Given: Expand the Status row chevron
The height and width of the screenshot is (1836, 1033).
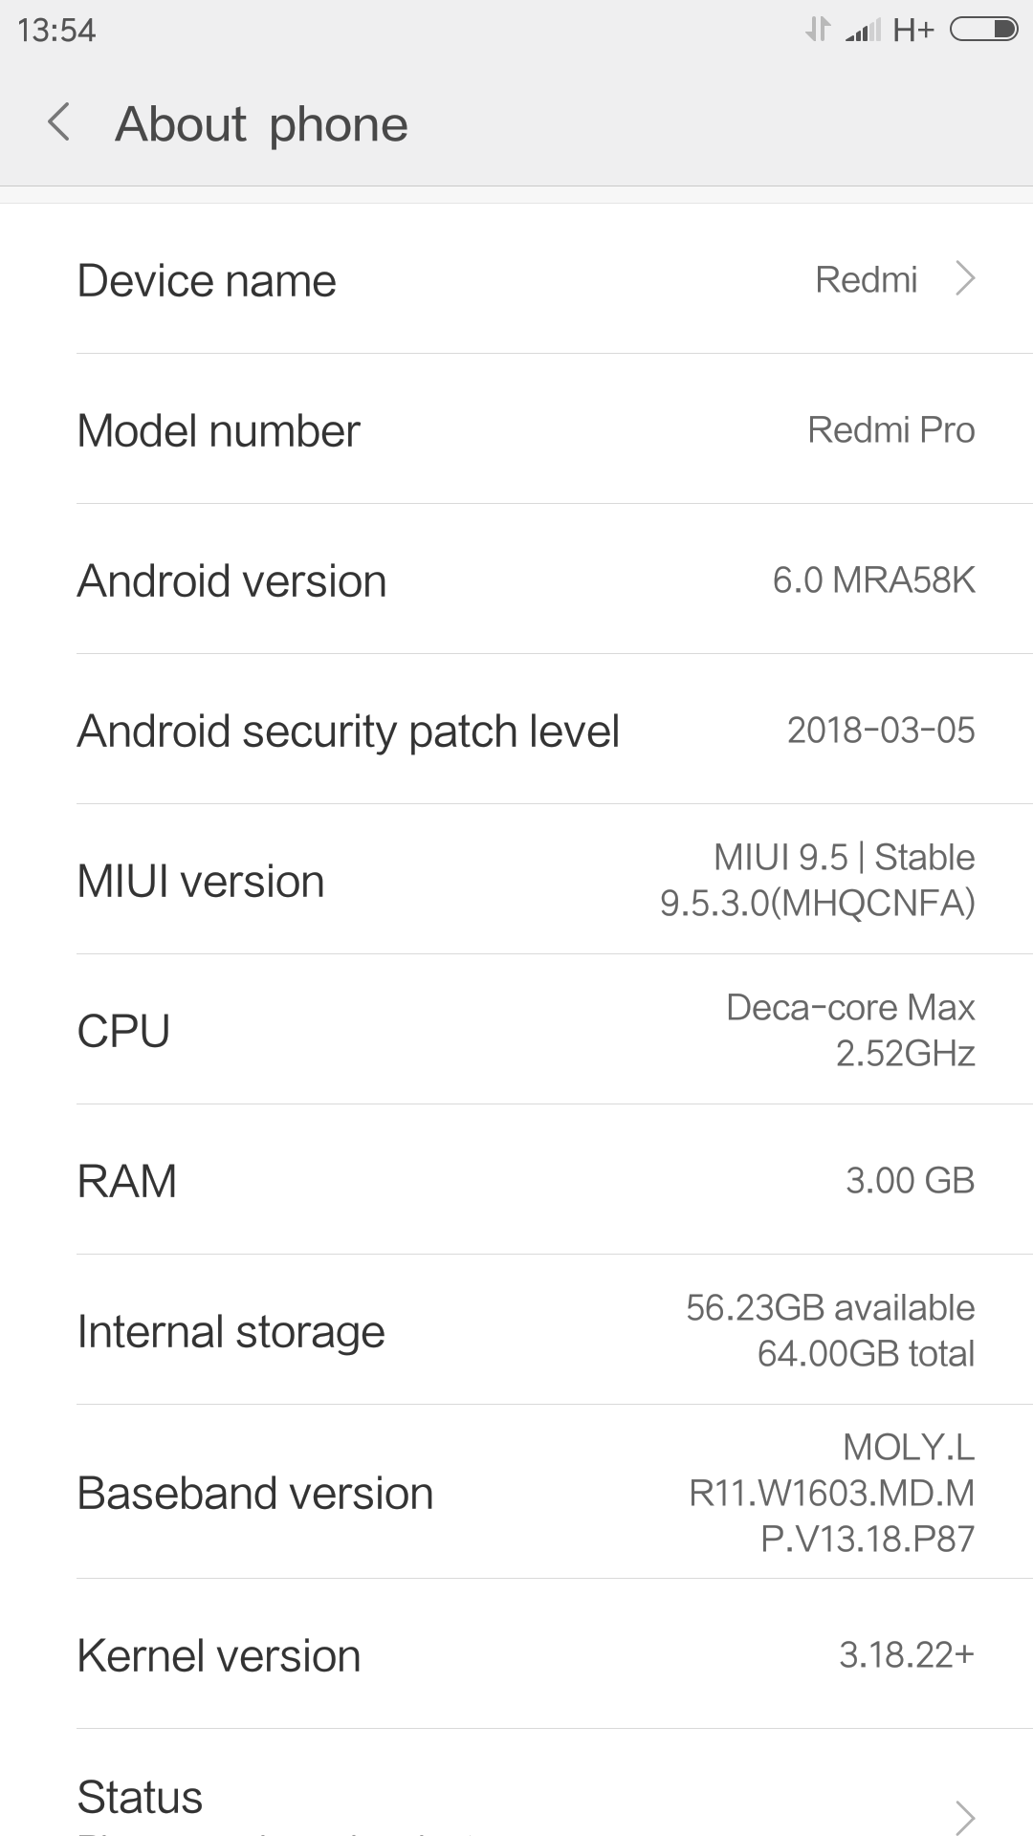Looking at the screenshot, I should [965, 1814].
